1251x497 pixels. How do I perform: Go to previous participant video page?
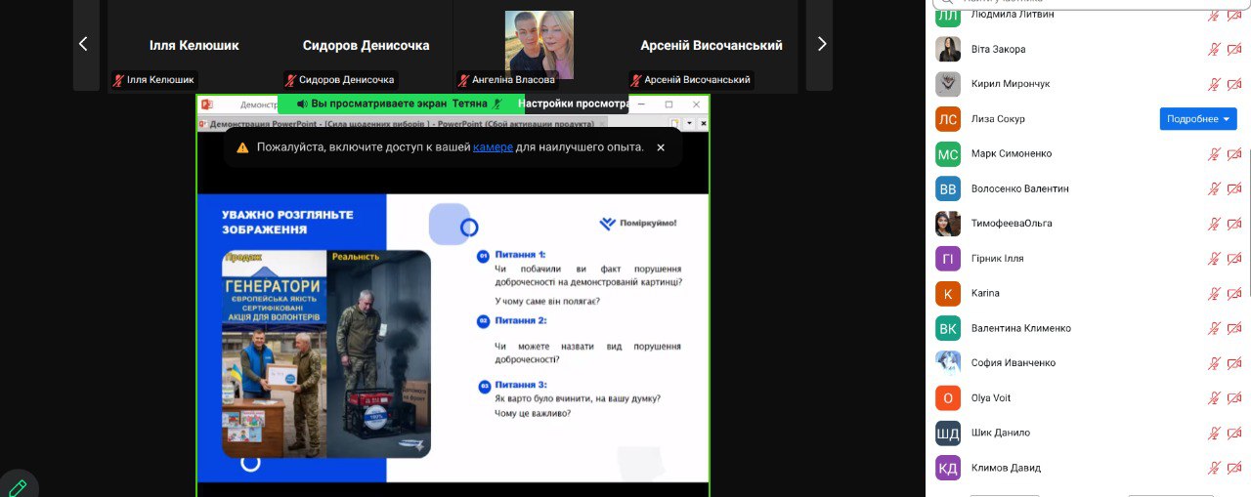pos(83,44)
